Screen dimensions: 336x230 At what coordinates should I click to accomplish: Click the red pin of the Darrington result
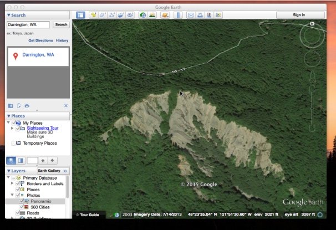[x=16, y=56]
